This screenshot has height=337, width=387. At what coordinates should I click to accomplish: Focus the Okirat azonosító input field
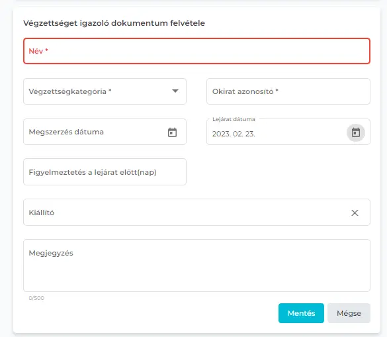tap(288, 91)
